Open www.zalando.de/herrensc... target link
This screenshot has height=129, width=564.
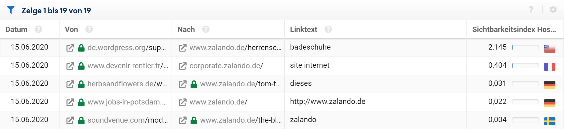tap(235, 47)
